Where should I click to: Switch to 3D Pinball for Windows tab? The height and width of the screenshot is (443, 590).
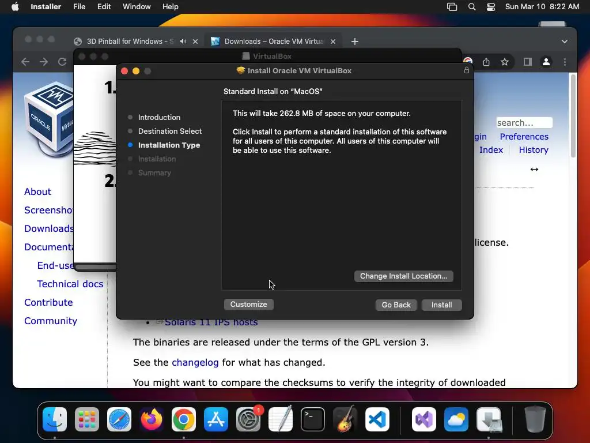tap(130, 42)
